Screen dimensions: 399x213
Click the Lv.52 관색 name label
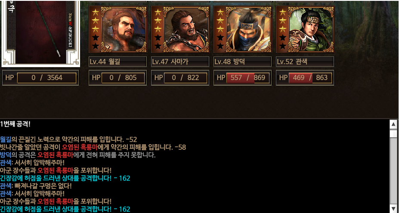pos(305,62)
